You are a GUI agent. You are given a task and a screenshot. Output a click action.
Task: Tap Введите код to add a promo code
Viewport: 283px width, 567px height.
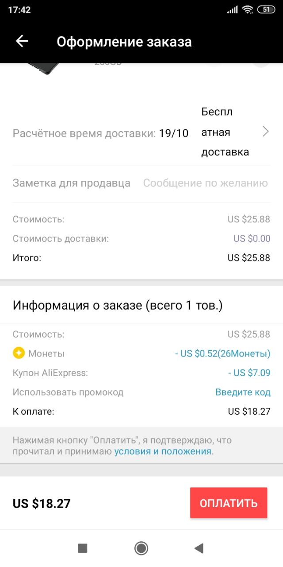243,392
